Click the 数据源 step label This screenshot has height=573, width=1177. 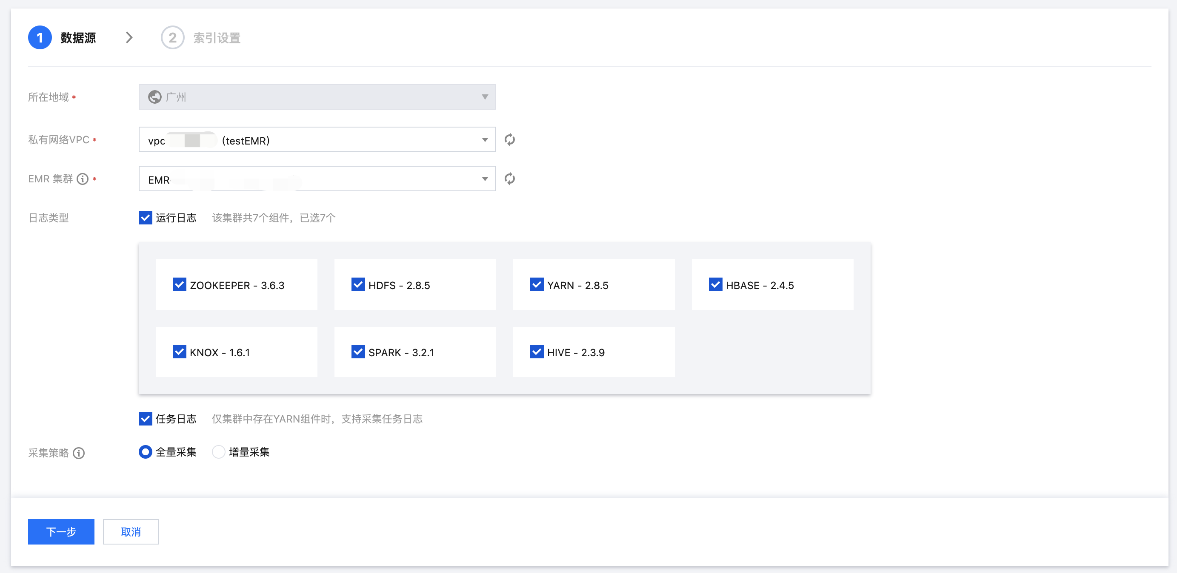pos(78,38)
